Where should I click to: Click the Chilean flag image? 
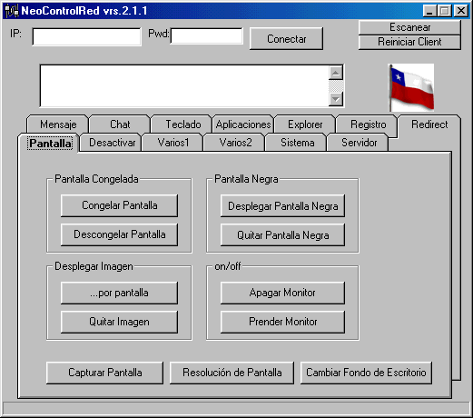point(411,87)
